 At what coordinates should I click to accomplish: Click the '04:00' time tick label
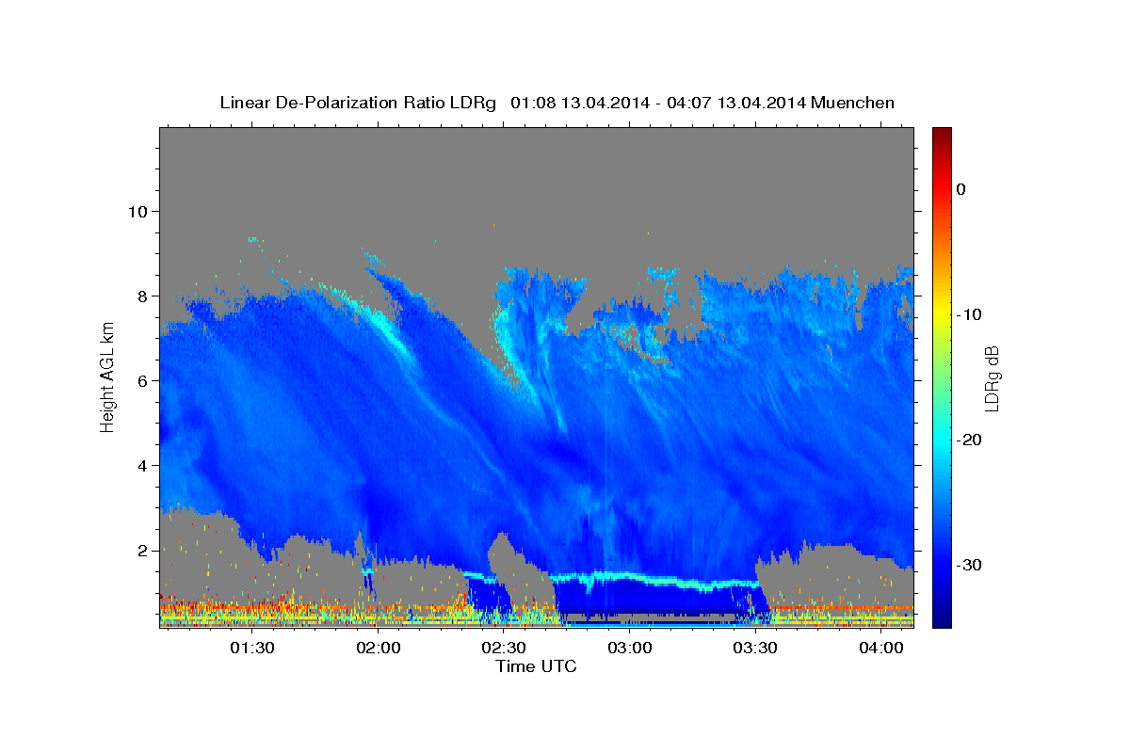880,648
